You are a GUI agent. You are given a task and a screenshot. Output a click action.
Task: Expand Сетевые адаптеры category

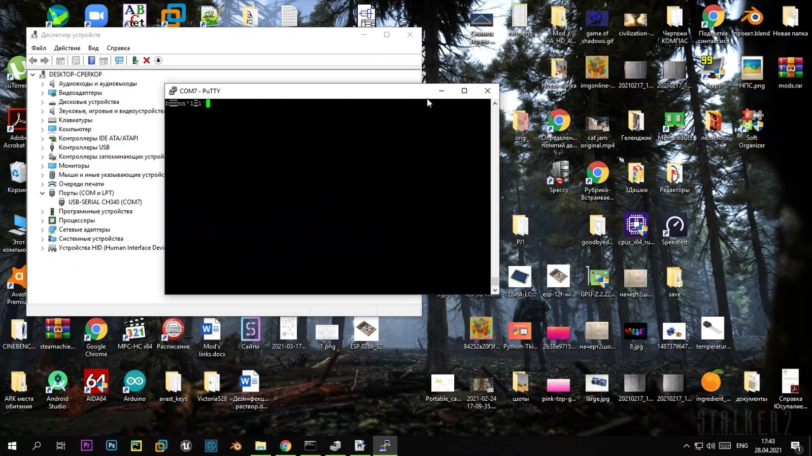click(x=43, y=230)
